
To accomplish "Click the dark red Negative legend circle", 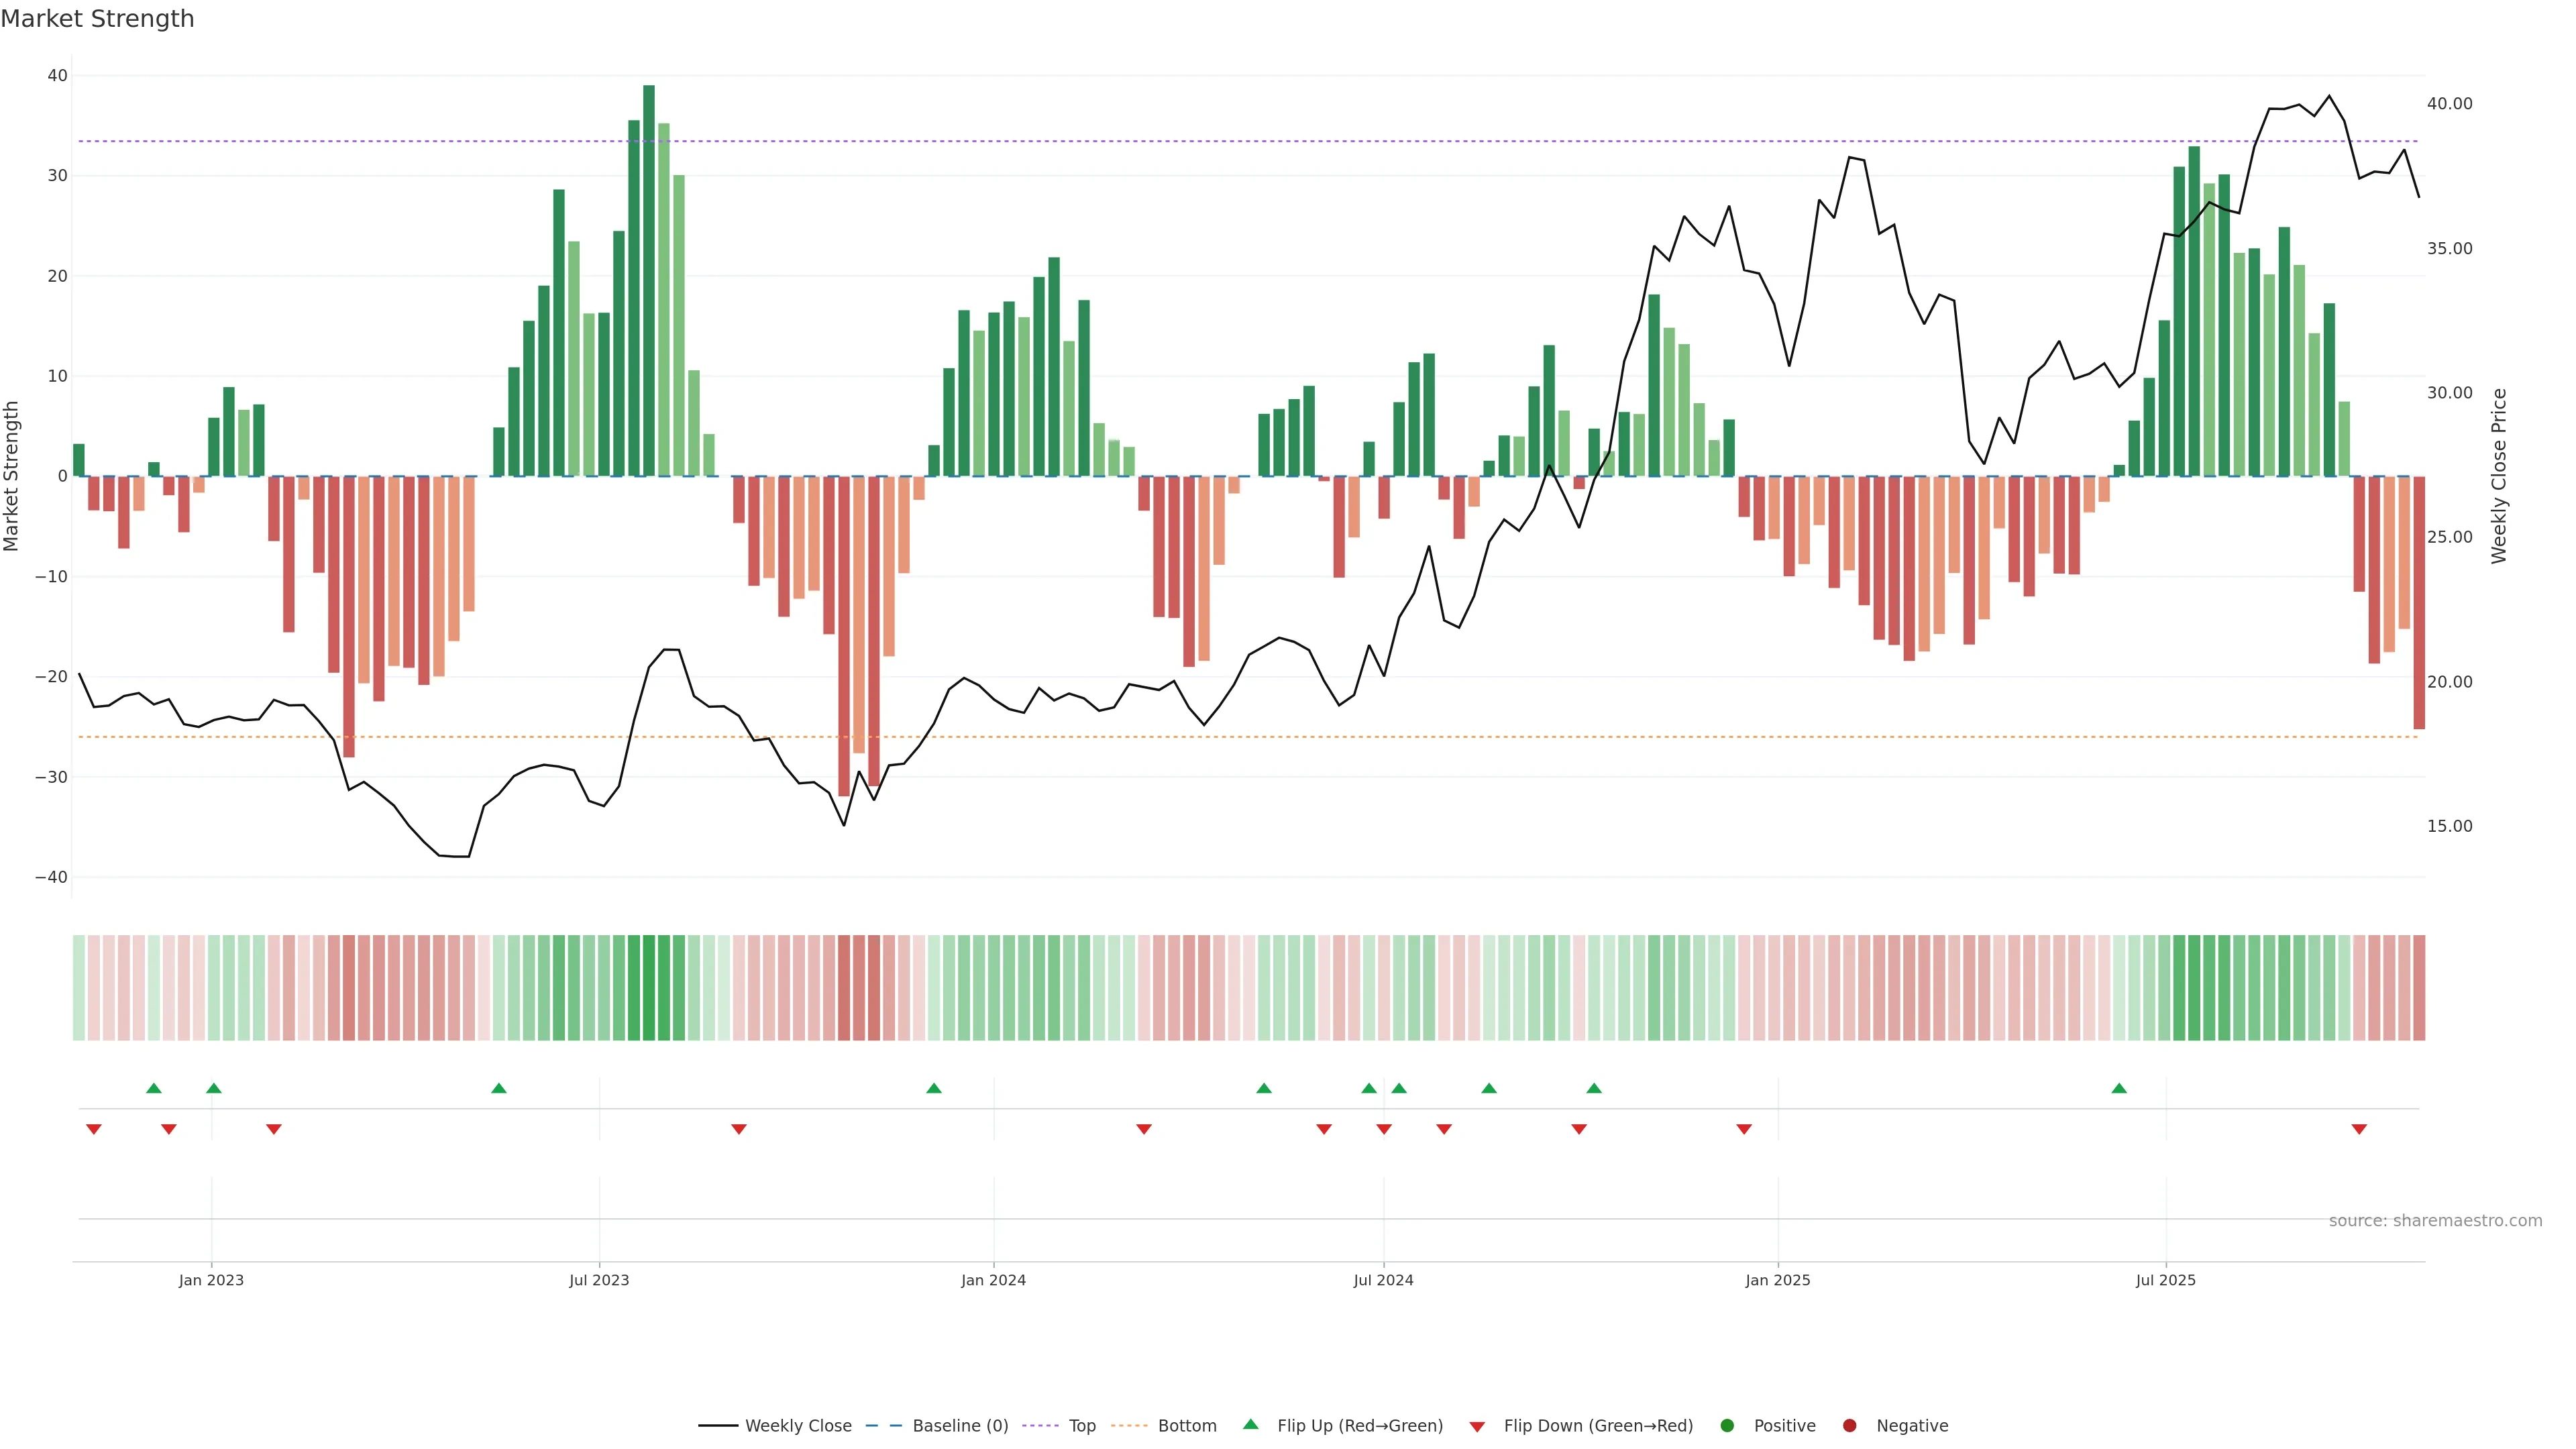I will [1849, 1426].
